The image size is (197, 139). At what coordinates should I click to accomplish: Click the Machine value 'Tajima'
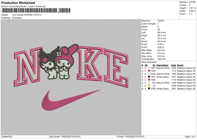(161, 21)
